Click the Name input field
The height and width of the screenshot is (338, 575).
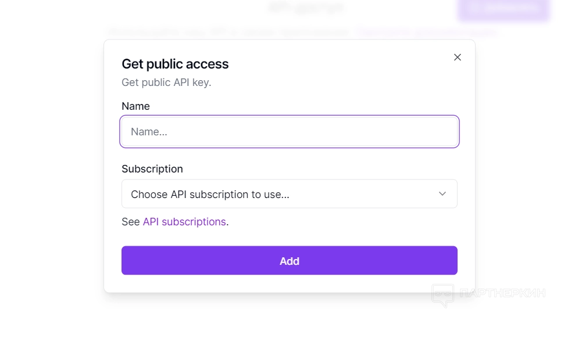point(289,132)
